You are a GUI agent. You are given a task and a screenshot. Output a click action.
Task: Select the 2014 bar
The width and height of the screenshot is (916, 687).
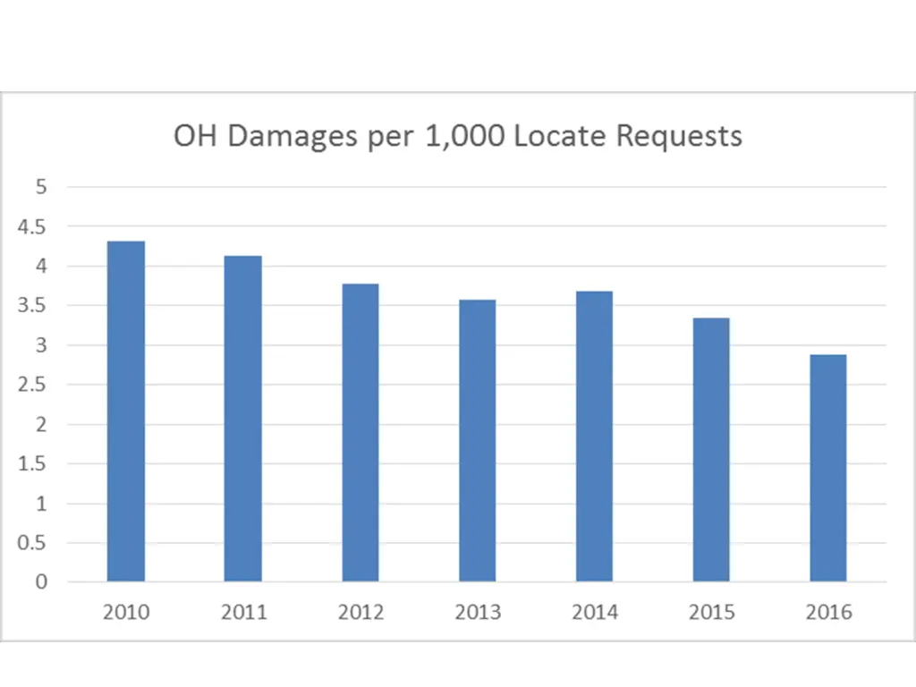click(x=594, y=437)
